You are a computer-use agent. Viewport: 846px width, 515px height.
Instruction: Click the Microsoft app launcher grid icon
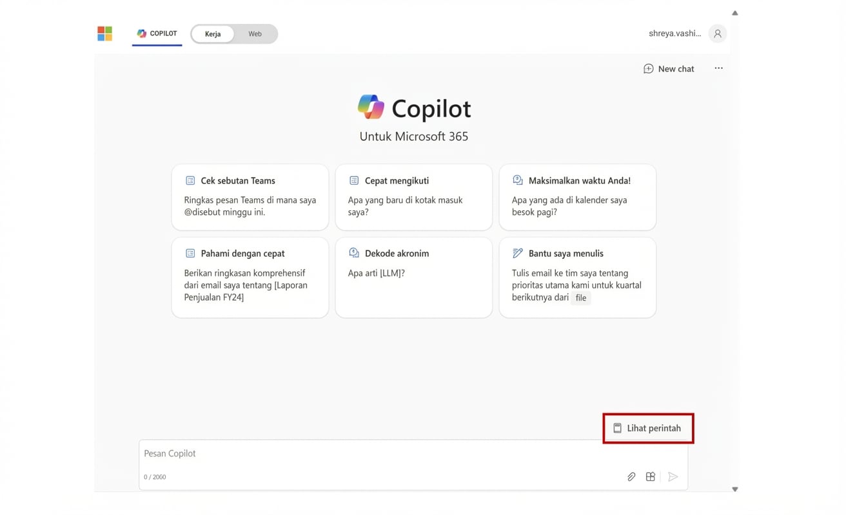[x=104, y=33]
